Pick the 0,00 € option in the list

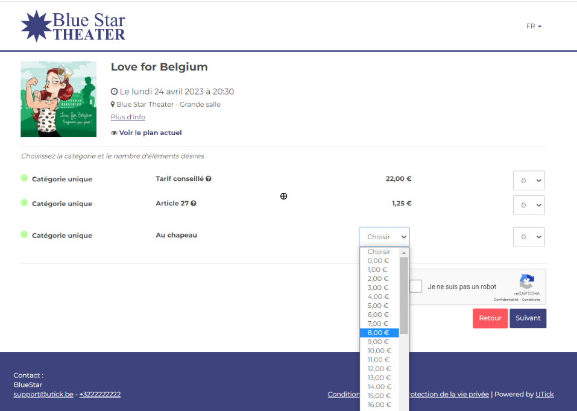379,261
